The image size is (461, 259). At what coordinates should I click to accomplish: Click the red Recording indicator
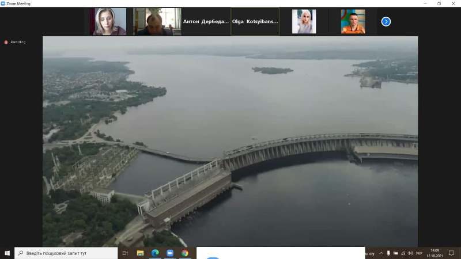coord(15,42)
